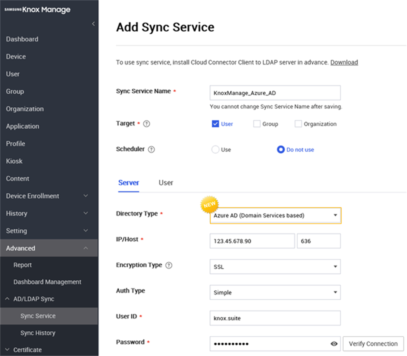Screen dimensions: 407x356
Task: Open Kiosk in the sidebar
Action: pyautogui.click(x=14, y=161)
